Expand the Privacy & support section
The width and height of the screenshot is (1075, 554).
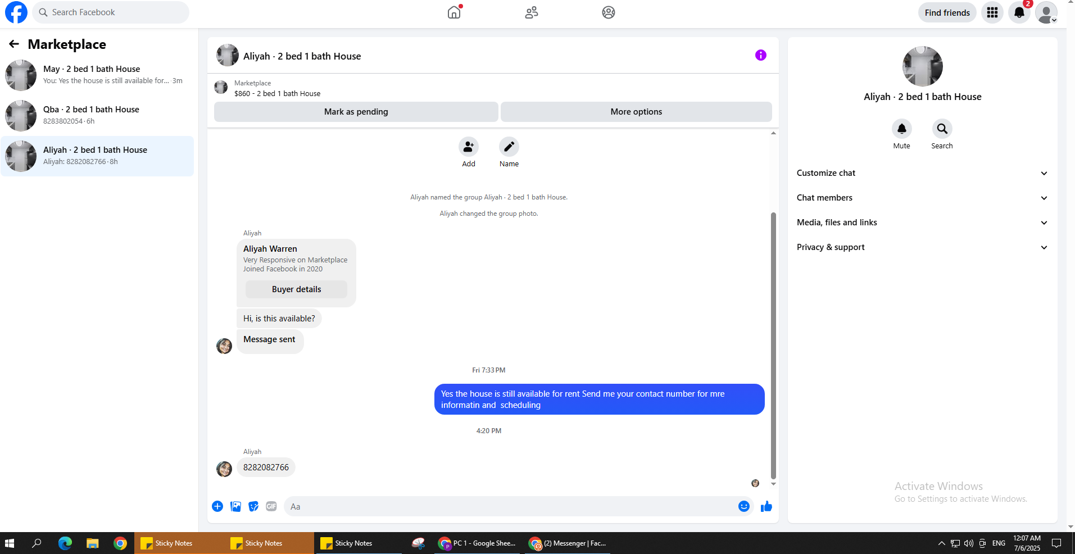(923, 247)
